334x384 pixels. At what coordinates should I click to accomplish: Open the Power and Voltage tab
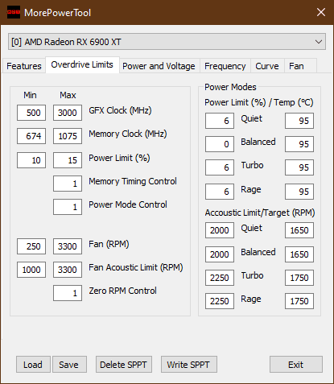(159, 66)
